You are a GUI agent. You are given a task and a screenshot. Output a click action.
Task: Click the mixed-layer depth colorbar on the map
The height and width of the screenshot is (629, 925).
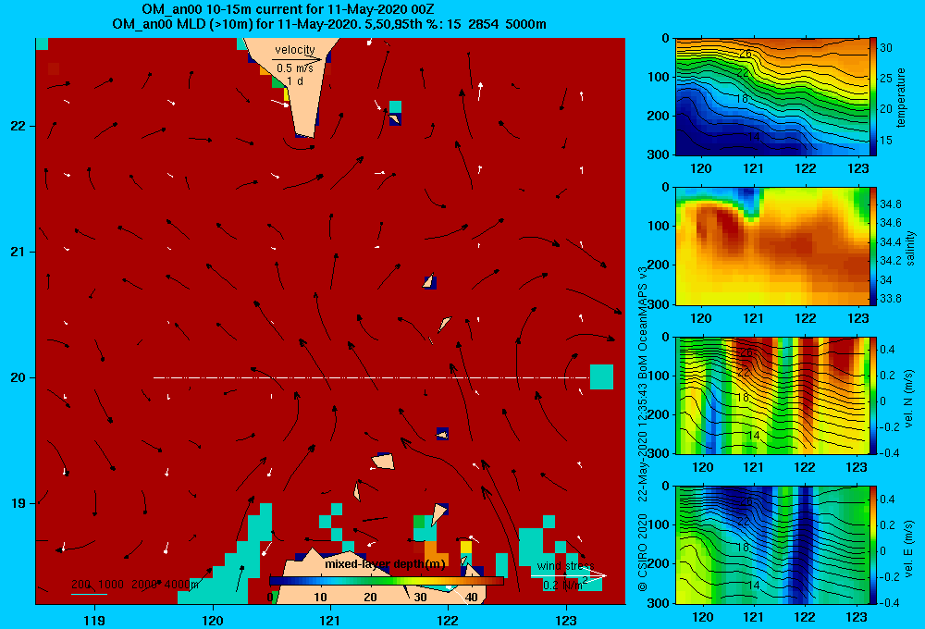pyautogui.click(x=387, y=581)
